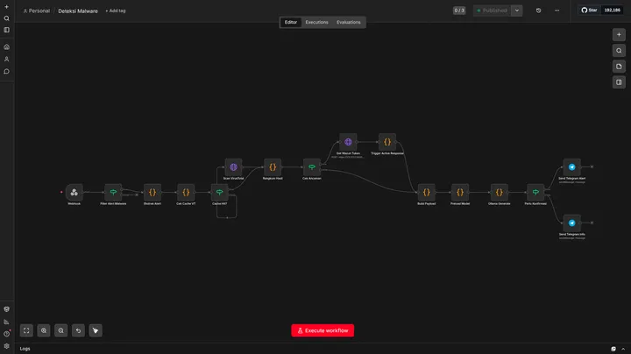631x354 pixels.
Task: Expand the Published dropdown arrow
Action: point(517,11)
